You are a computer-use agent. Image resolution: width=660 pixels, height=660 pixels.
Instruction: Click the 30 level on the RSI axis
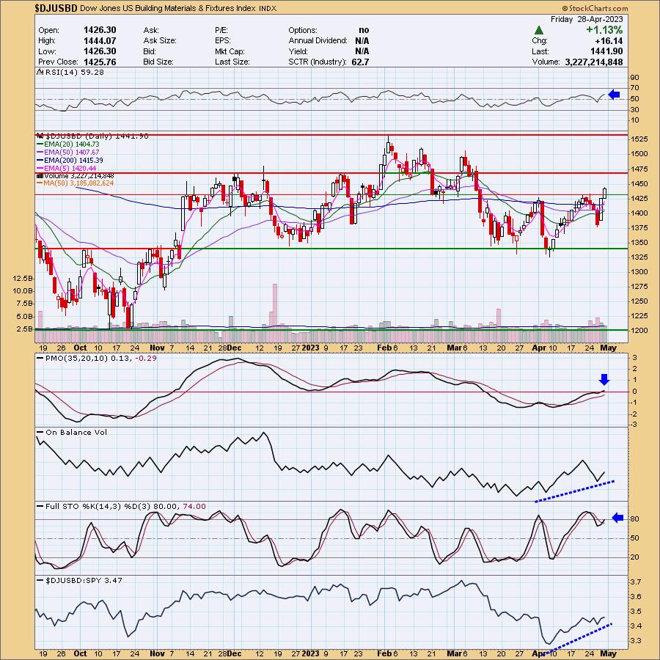[635, 110]
